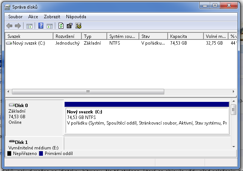
Task: Open the Soubor menu
Action: pos(15,17)
